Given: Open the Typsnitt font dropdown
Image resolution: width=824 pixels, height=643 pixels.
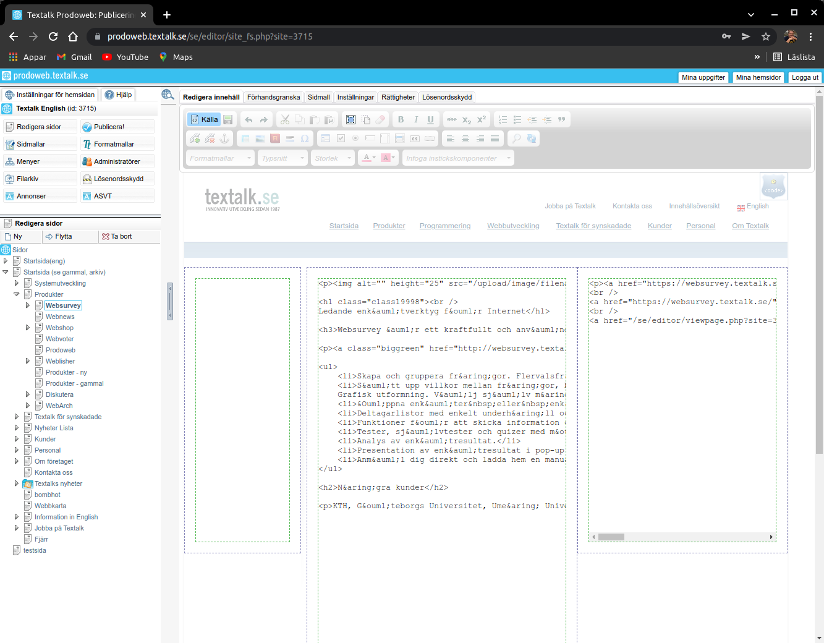Looking at the screenshot, I should click(283, 158).
